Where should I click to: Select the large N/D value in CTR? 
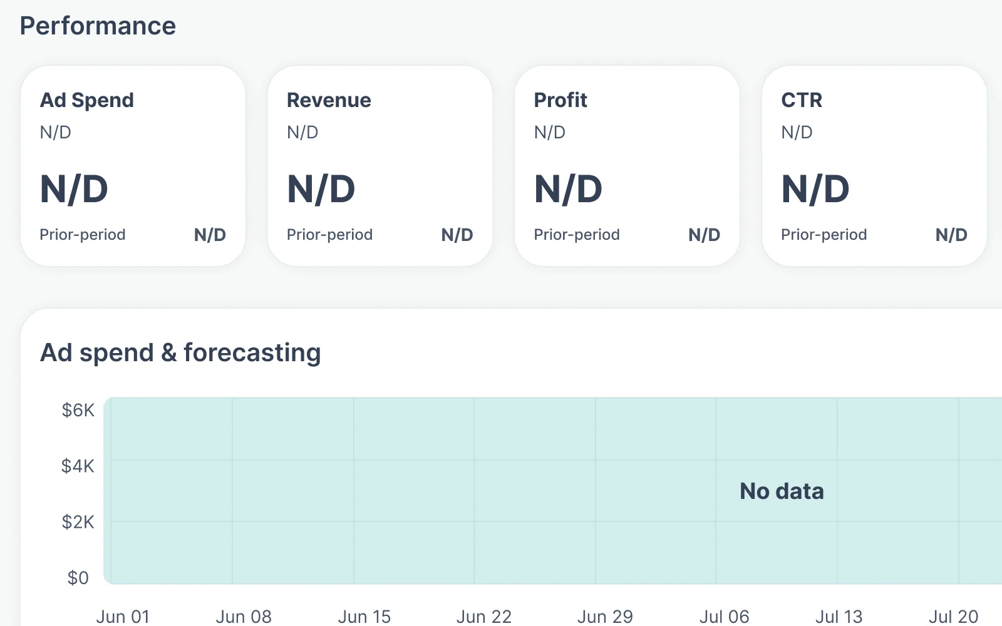coord(815,190)
